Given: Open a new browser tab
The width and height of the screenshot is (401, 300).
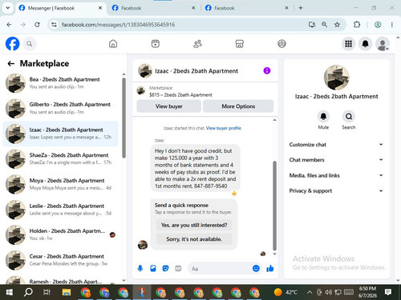Looking at the screenshot, I should (301, 8).
